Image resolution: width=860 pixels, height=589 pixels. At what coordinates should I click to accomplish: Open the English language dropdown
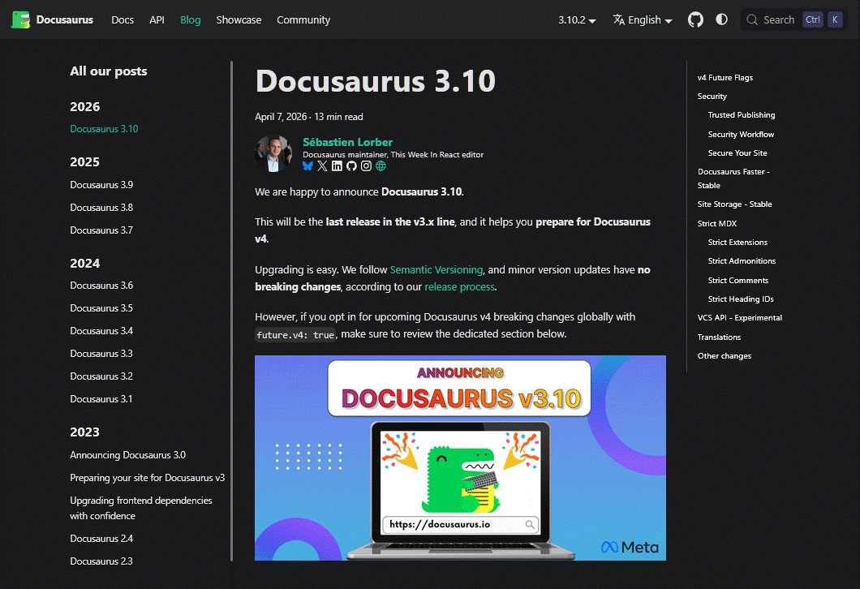643,19
